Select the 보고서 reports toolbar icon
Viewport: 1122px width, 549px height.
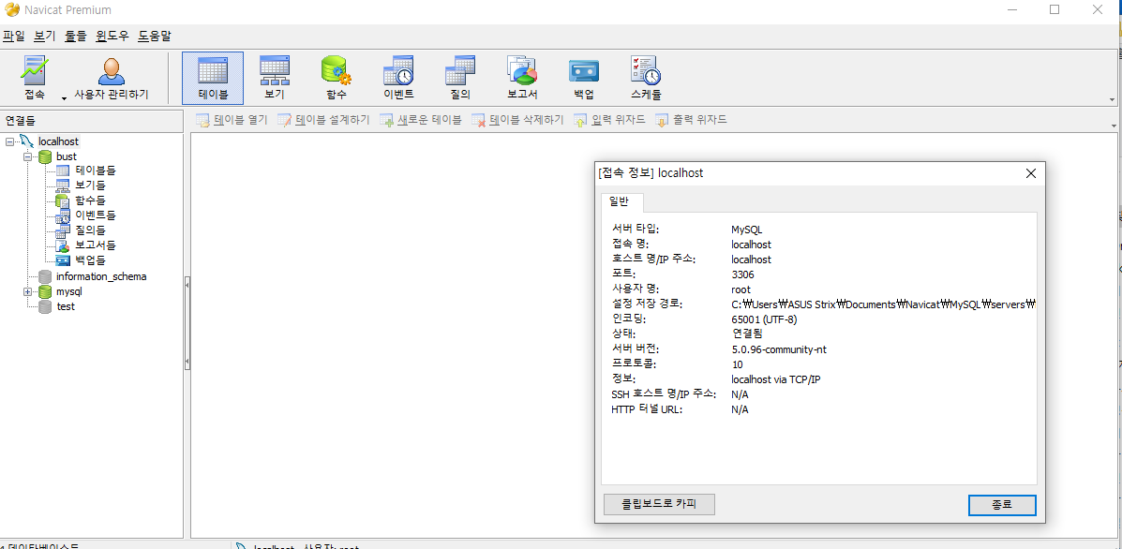point(522,78)
